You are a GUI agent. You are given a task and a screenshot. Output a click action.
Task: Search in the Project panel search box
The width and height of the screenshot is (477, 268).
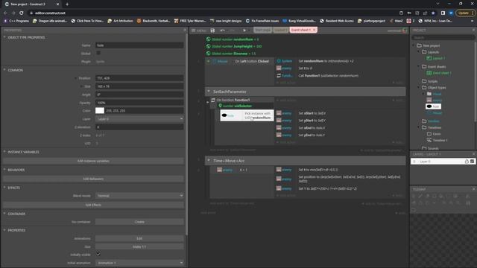point(443,38)
